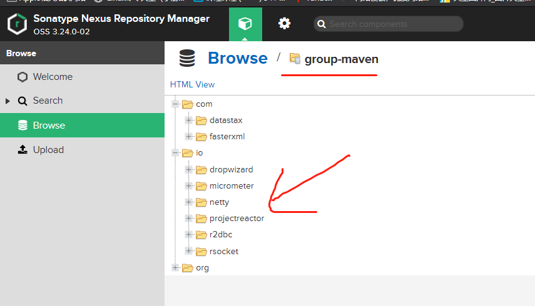Screen dimensions: 535x306
Task: Click the io folder icon
Action: coord(188,153)
